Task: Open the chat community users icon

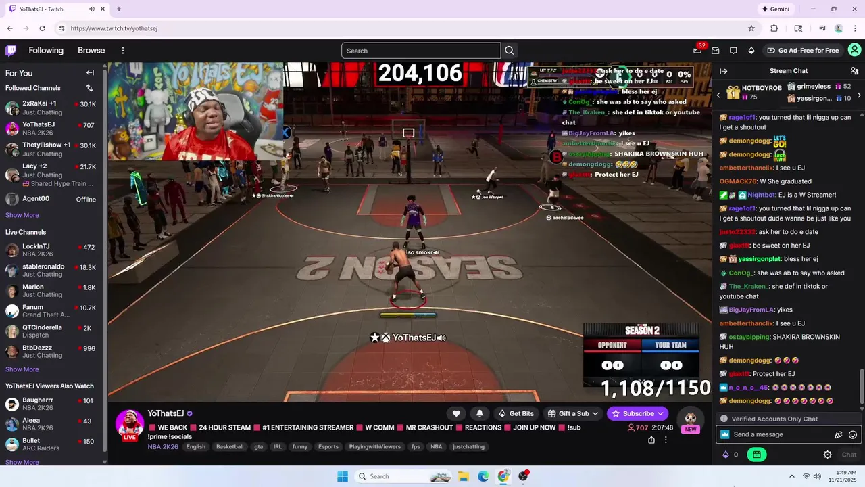Action: point(854,71)
